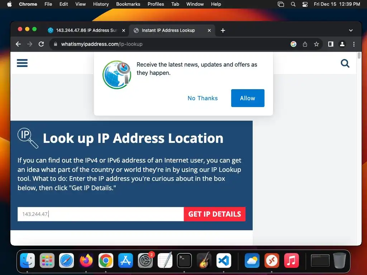
Task: Open GarageBand from the Dock
Action: pos(204,260)
